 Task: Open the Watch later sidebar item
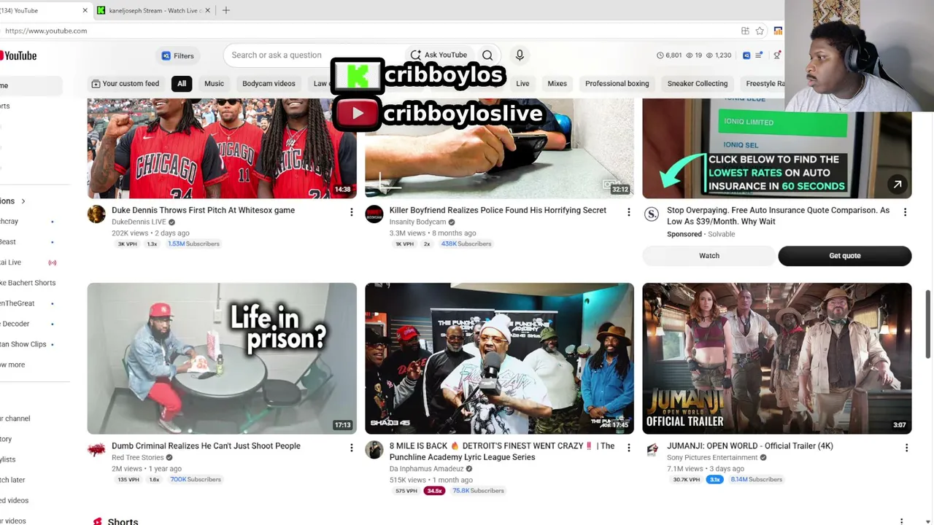click(x=12, y=480)
